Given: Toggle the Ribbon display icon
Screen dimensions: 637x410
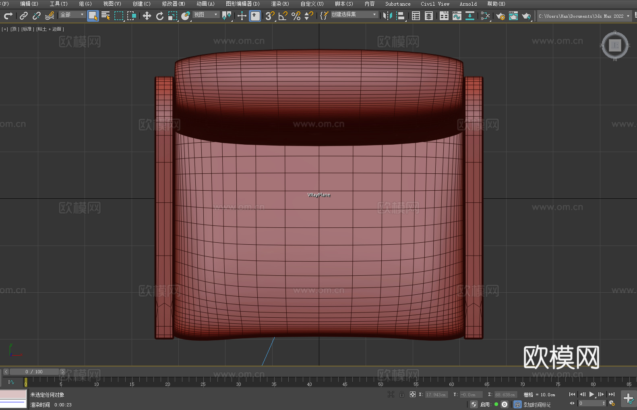Looking at the screenshot, I should [x=444, y=16].
